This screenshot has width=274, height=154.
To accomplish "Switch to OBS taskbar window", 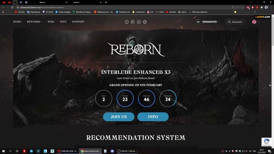I will [x=127, y=151].
